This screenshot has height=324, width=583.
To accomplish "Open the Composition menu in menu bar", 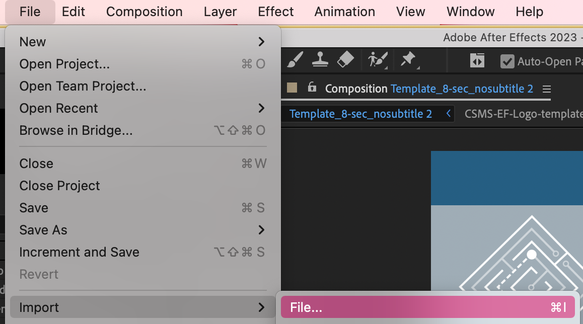I will click(x=144, y=12).
